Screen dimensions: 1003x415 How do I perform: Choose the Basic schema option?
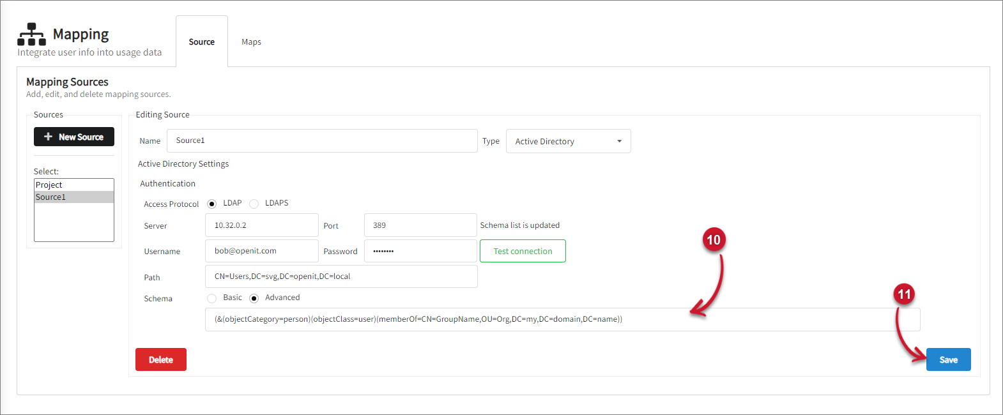point(212,298)
